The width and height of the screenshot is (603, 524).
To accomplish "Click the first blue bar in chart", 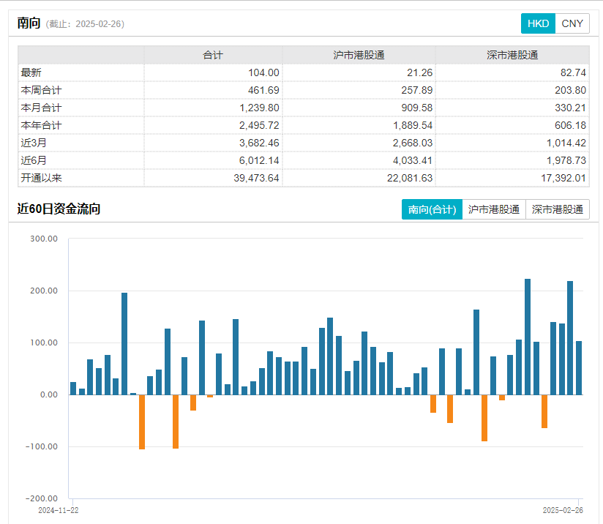I will [x=73, y=389].
